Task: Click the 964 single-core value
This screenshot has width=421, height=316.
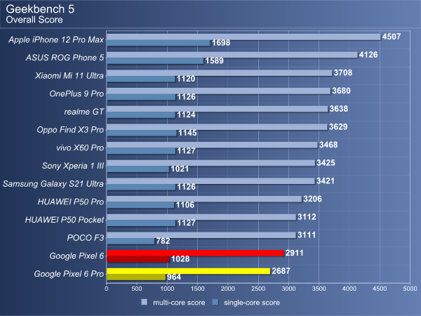Action: click(174, 277)
